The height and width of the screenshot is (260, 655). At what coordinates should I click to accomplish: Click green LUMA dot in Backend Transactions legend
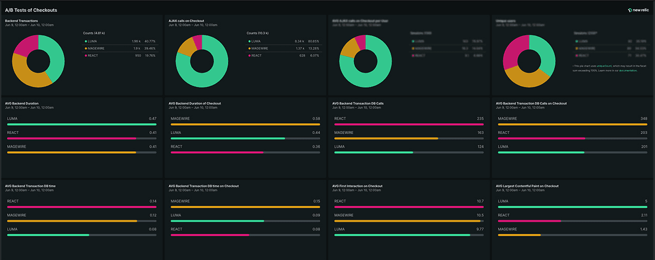(86, 41)
